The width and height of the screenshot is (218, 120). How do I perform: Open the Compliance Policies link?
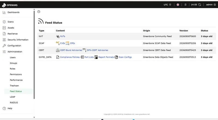tap(70, 57)
